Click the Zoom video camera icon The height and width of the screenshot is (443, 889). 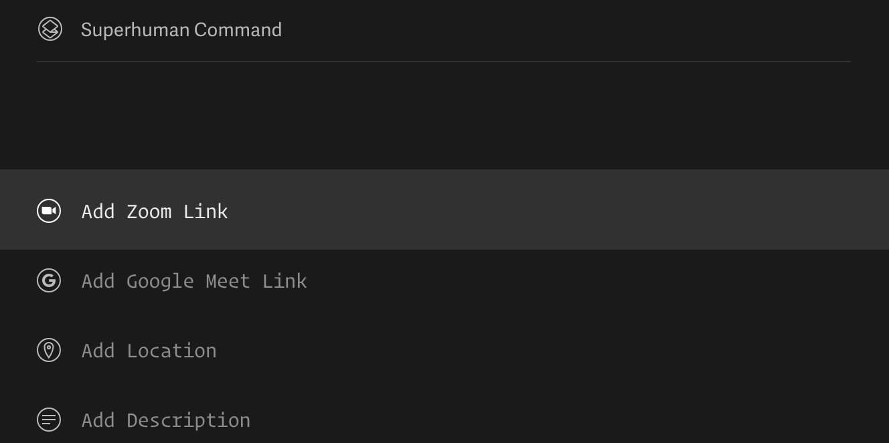tap(49, 211)
